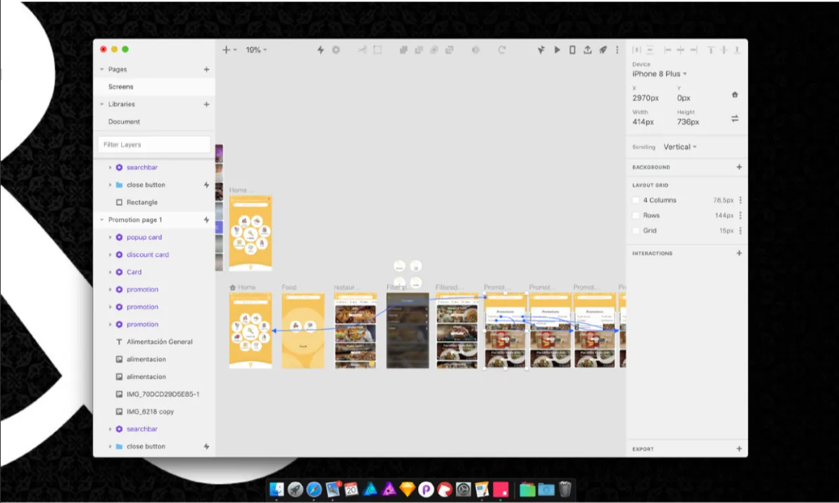Open Trash in the Dock
Image resolution: width=839 pixels, height=503 pixels.
pos(565,489)
